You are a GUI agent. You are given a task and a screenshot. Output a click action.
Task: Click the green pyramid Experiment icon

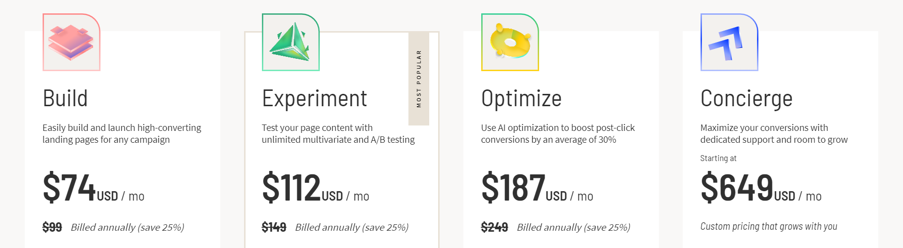click(291, 42)
